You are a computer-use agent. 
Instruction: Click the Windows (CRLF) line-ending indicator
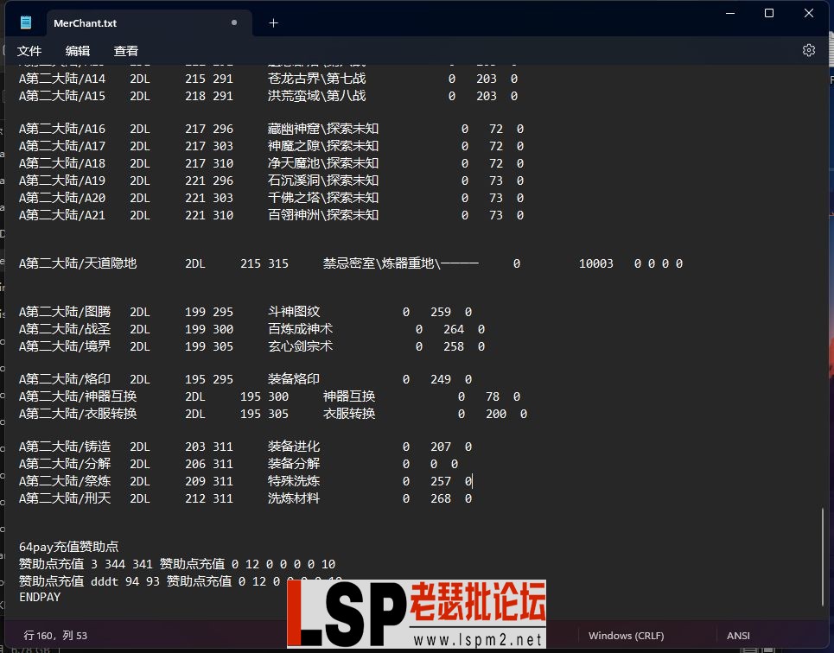(x=626, y=635)
